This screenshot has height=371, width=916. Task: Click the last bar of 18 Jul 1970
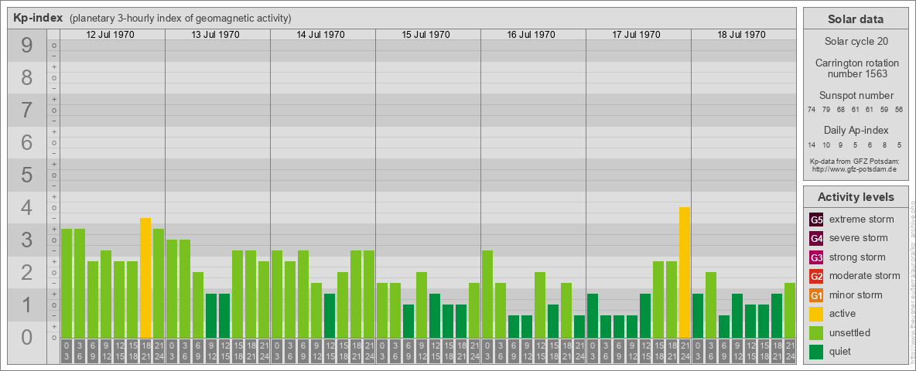[790, 311]
